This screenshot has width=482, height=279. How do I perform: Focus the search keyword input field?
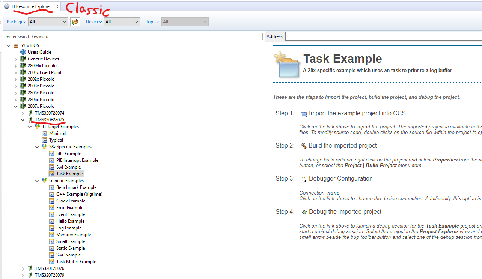tap(134, 36)
